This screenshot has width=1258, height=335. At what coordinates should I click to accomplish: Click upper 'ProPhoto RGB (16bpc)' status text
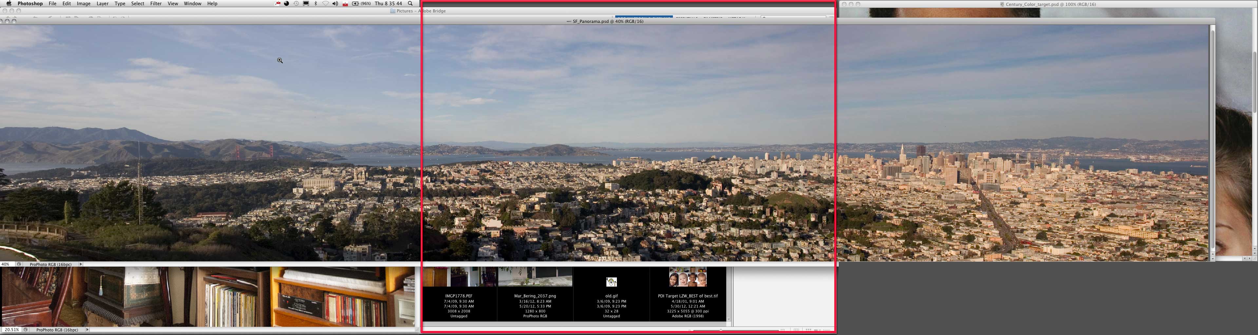(x=51, y=264)
